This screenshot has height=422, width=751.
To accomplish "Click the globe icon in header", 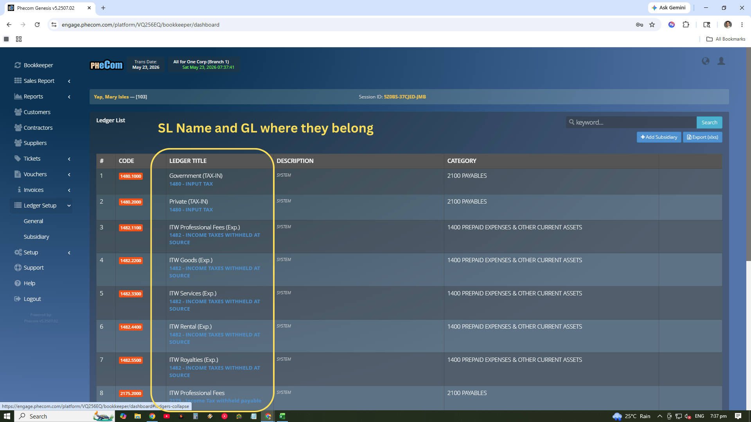I will coord(706,61).
